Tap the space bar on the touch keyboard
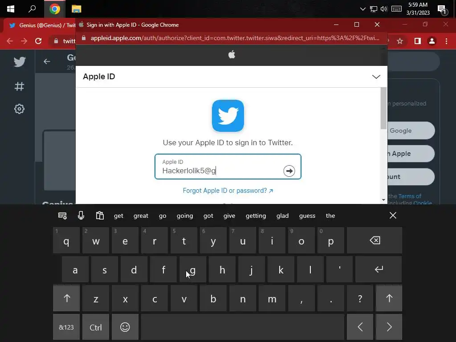 [x=243, y=327]
